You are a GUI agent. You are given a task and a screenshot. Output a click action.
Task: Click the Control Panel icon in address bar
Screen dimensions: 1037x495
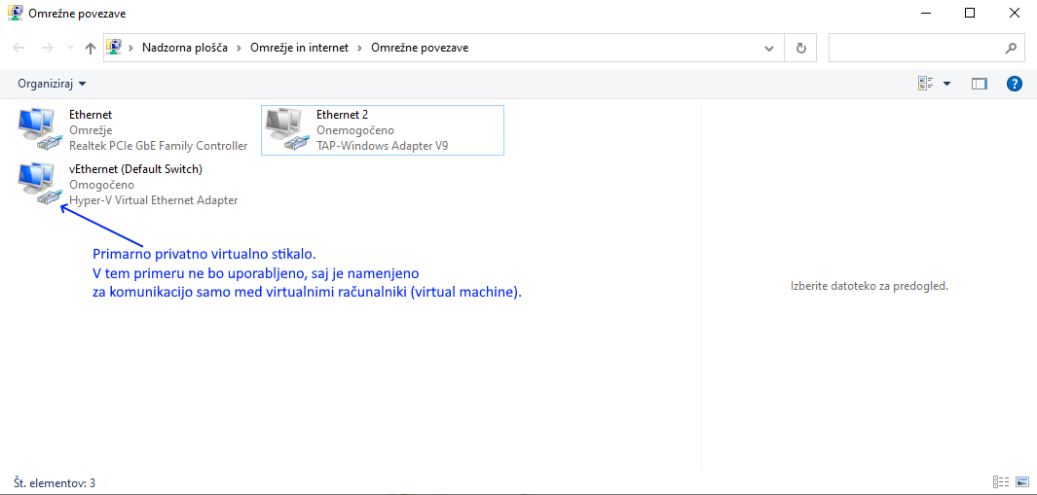tap(115, 48)
